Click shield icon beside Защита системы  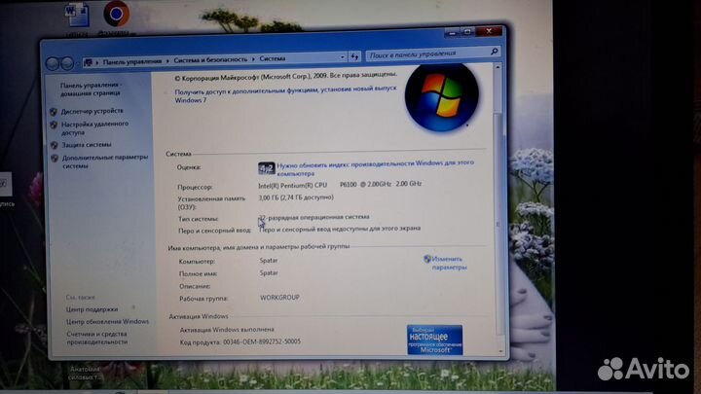pyautogui.click(x=55, y=145)
